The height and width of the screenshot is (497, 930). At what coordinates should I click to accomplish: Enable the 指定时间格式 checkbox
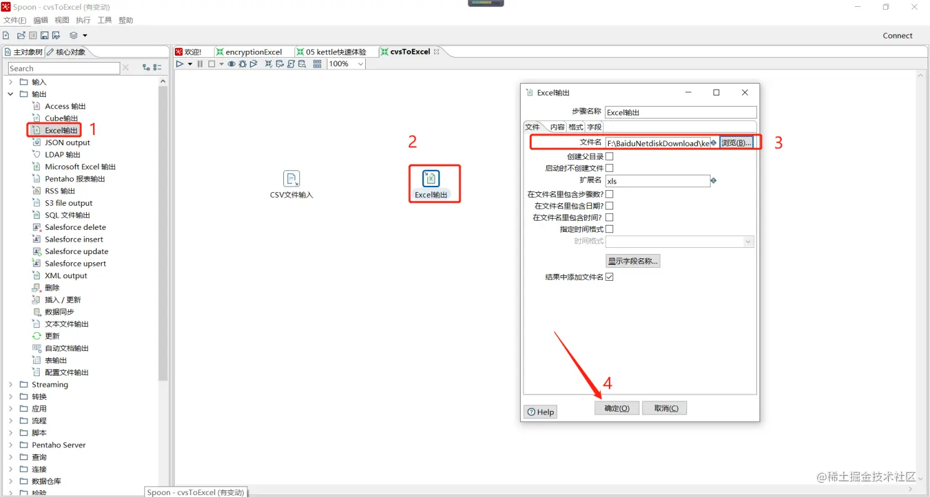(609, 229)
